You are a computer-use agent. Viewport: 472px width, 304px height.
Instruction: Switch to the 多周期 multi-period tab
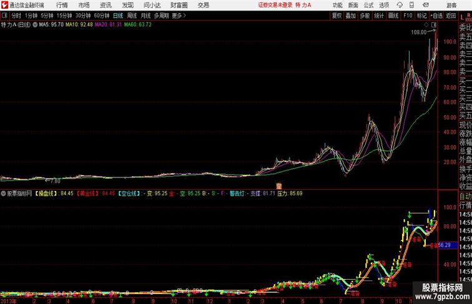click(x=161, y=16)
